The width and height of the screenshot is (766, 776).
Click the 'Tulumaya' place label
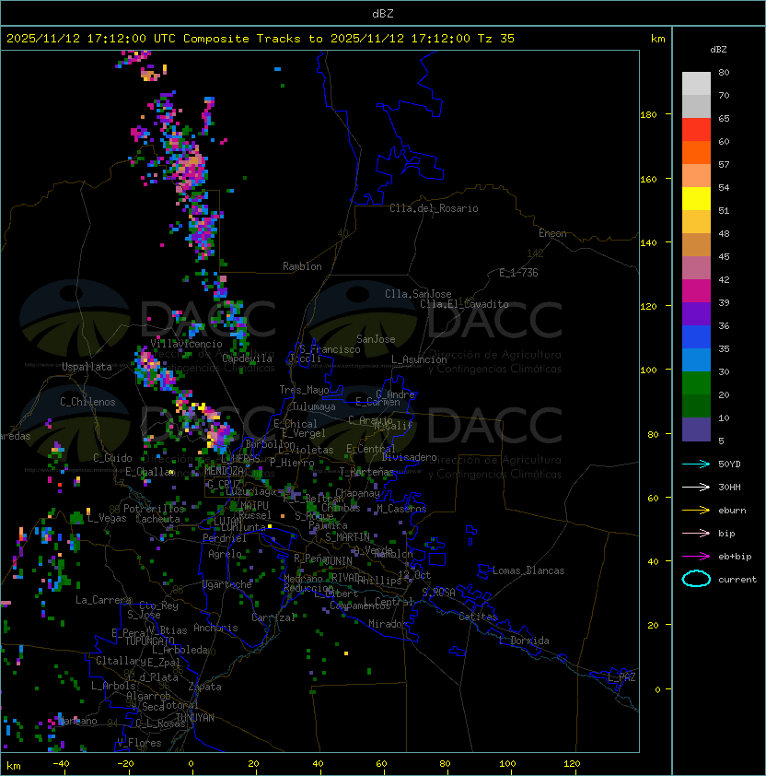[x=314, y=406]
